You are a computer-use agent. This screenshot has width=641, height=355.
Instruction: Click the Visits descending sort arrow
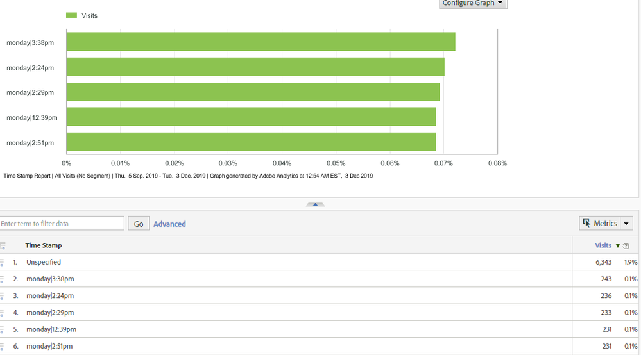618,245
